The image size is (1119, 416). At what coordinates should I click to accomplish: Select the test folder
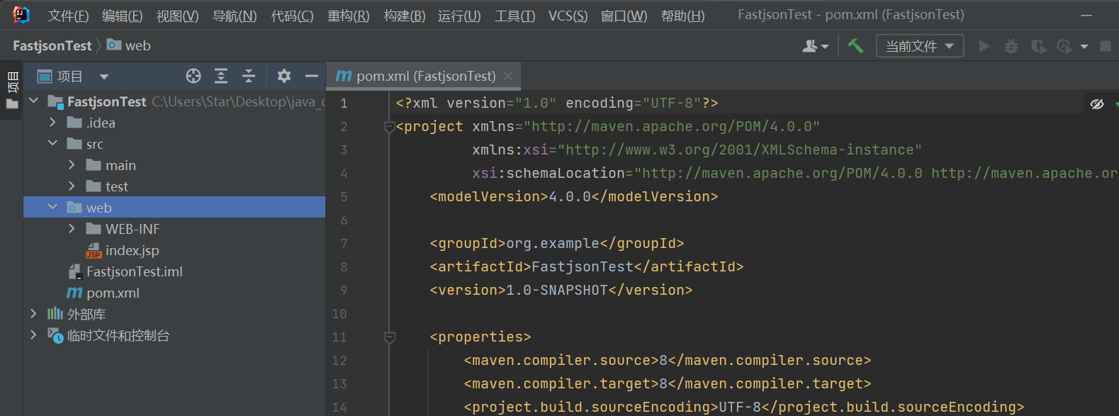(x=117, y=186)
